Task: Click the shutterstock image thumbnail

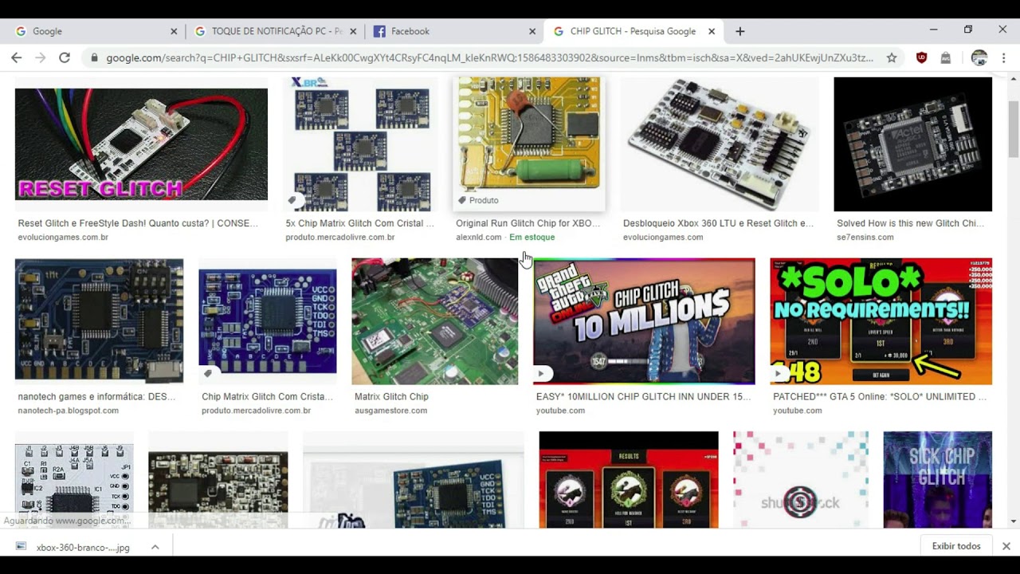Action: [x=801, y=479]
